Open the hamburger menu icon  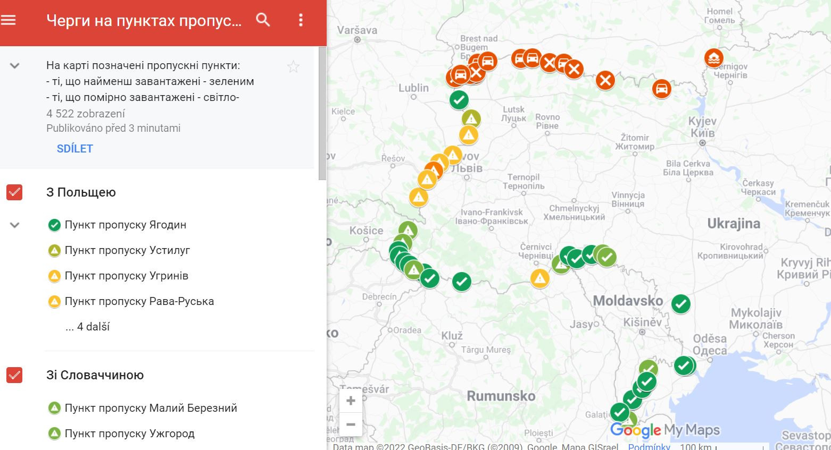[x=9, y=20]
